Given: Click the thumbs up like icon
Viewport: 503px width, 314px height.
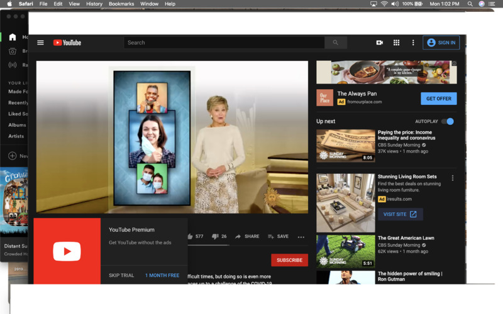Looking at the screenshot, I should pyautogui.click(x=190, y=237).
